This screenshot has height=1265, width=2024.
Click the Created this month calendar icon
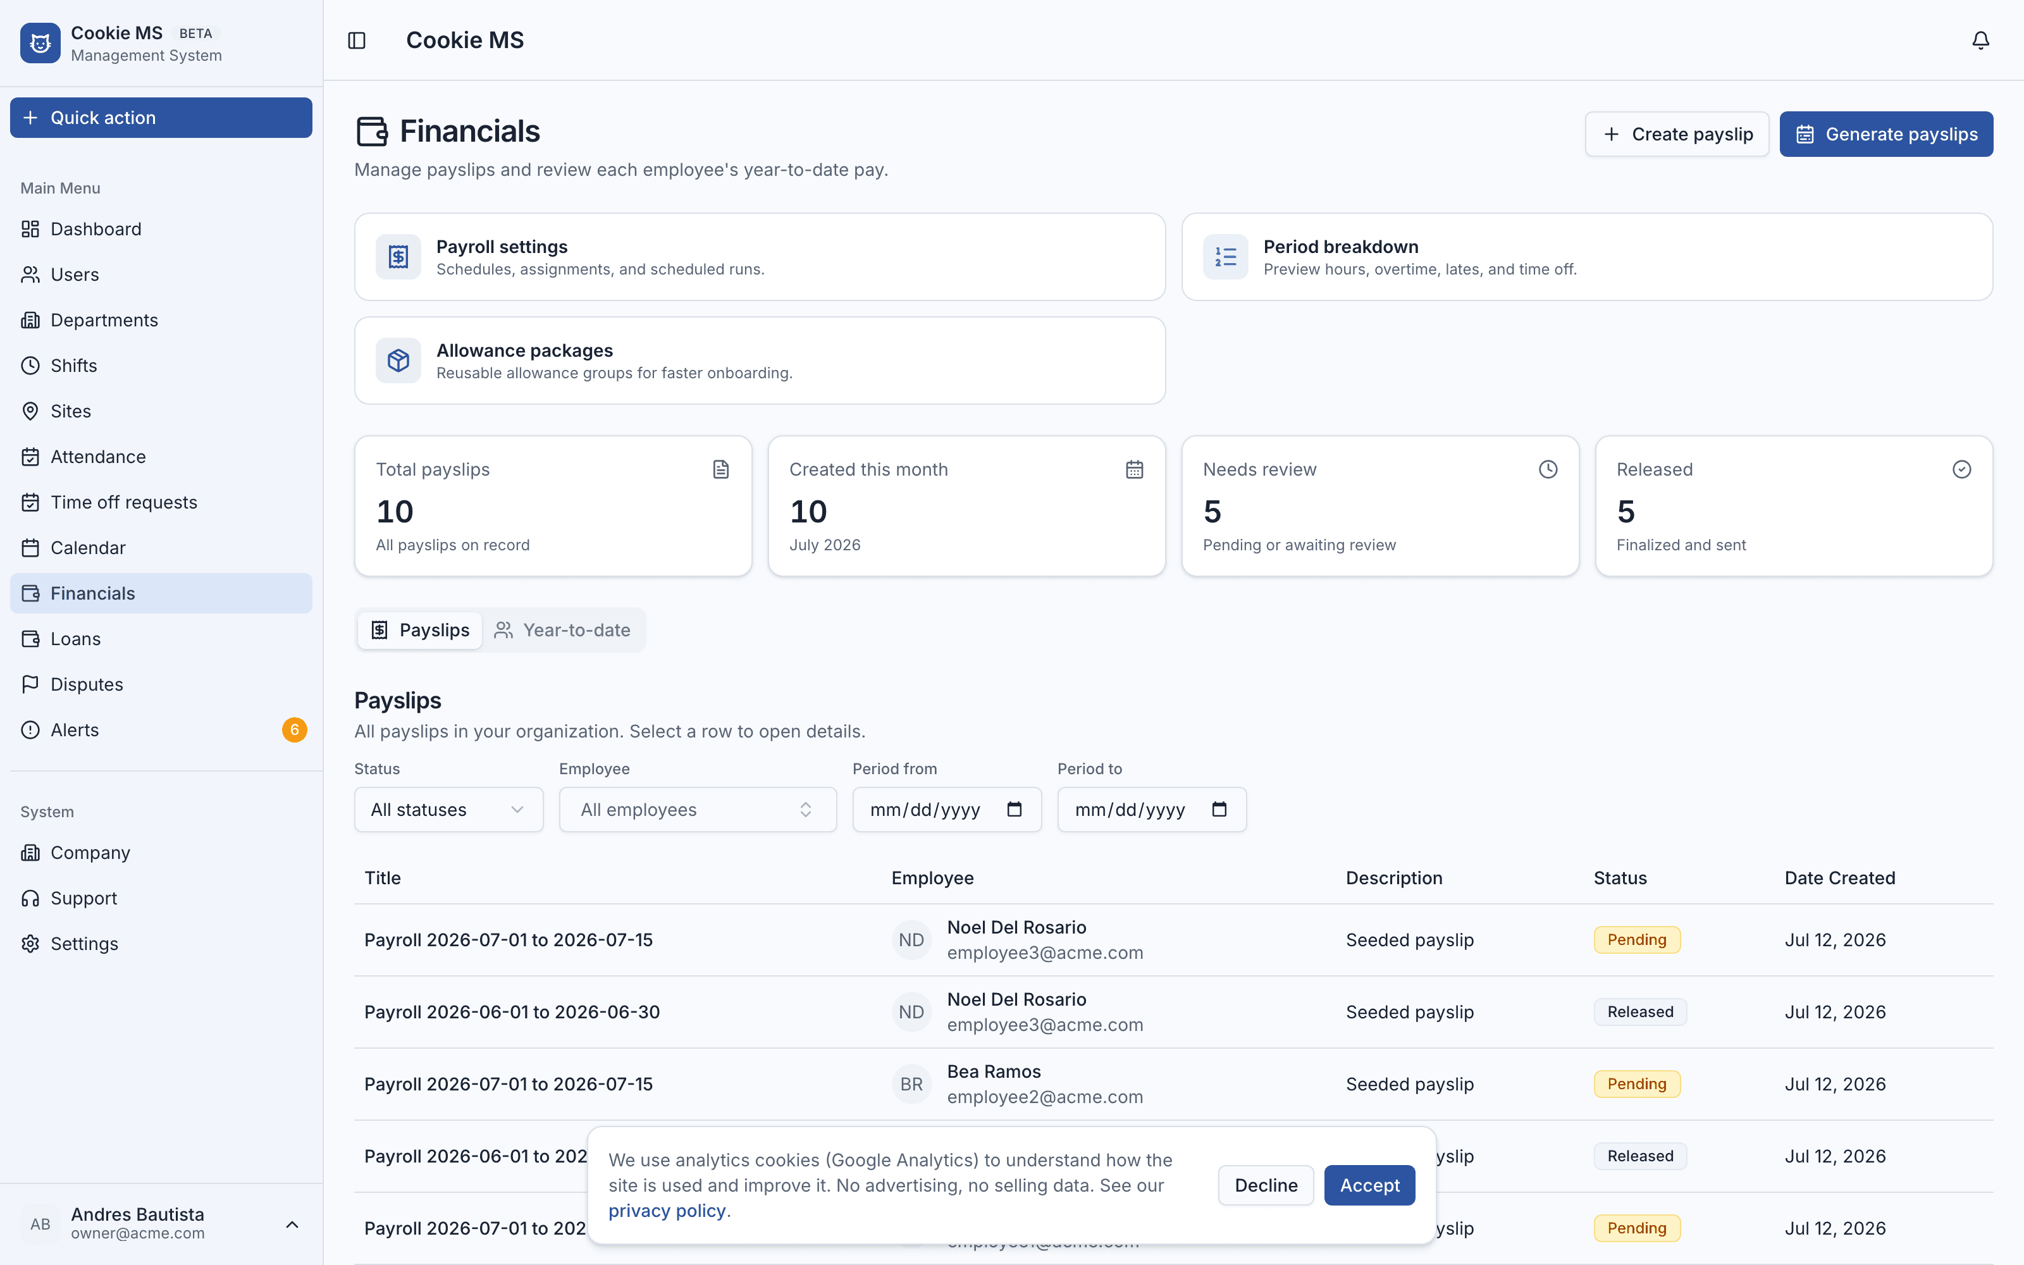(x=1134, y=469)
